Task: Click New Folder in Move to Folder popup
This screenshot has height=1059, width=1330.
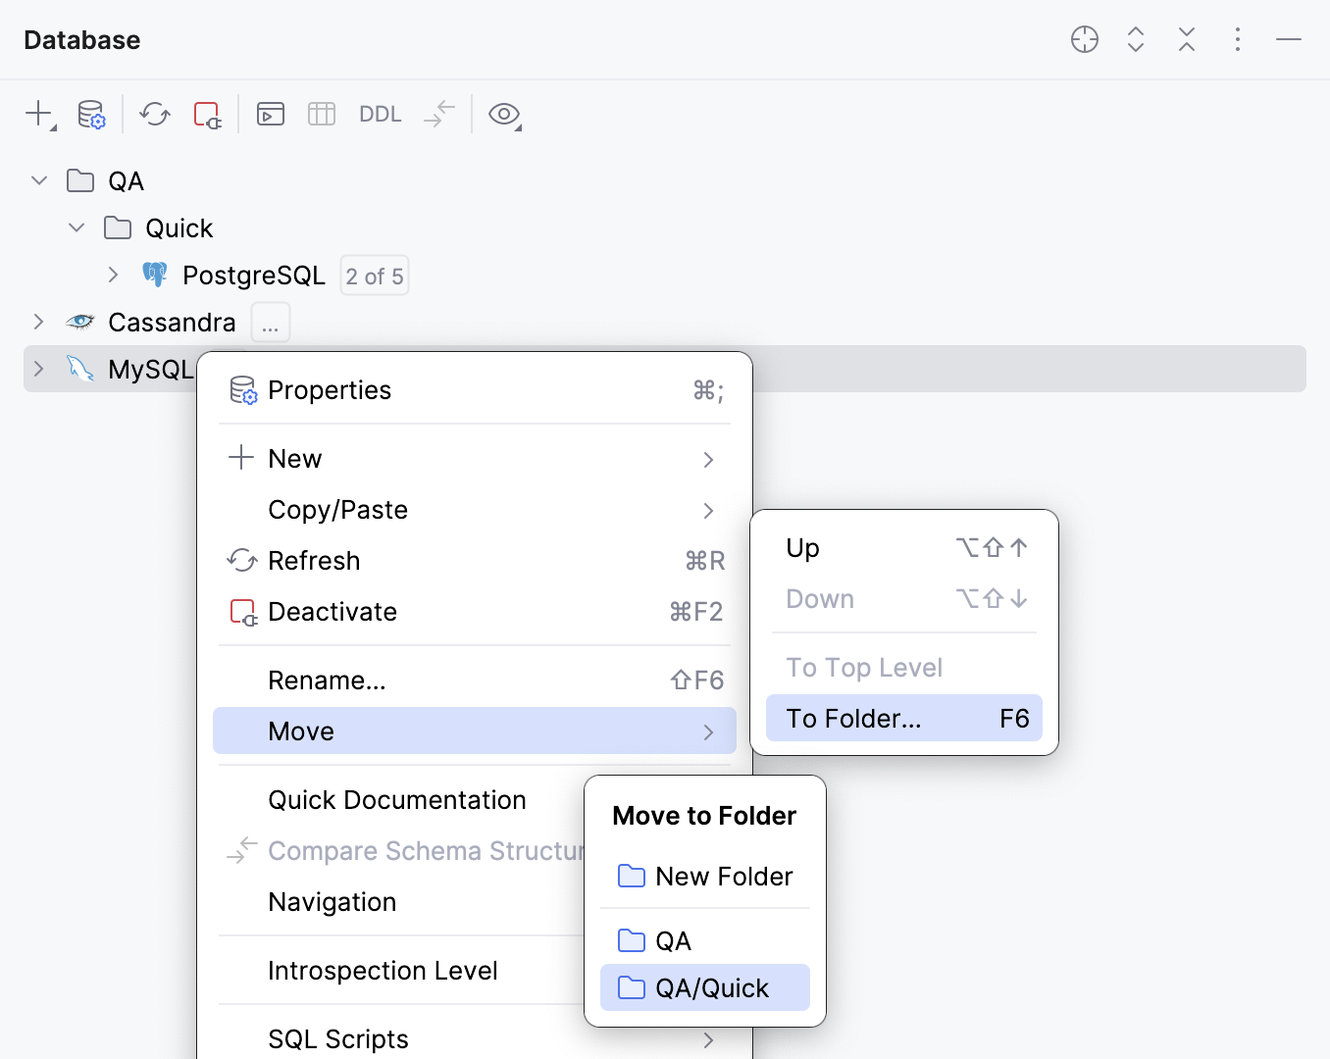Action: coord(723,876)
